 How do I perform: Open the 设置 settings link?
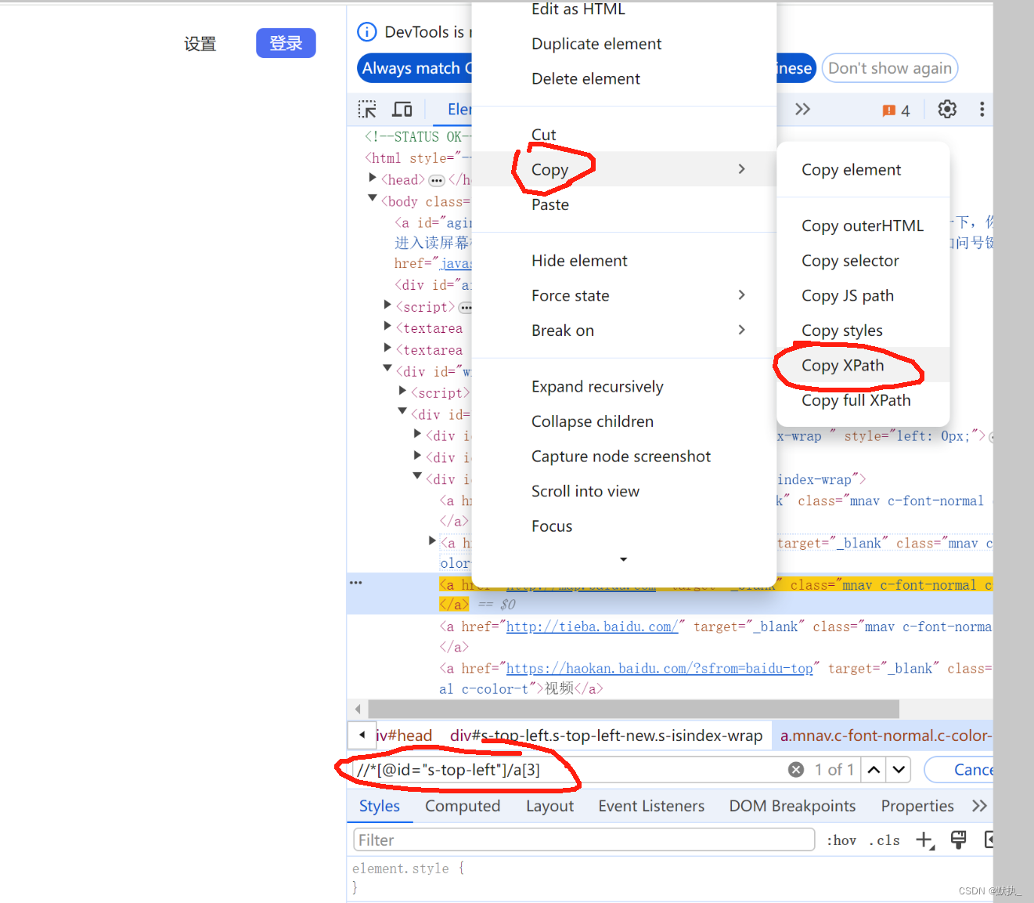200,44
